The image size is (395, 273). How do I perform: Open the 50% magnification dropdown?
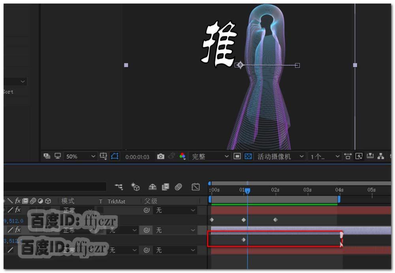pyautogui.click(x=80, y=156)
